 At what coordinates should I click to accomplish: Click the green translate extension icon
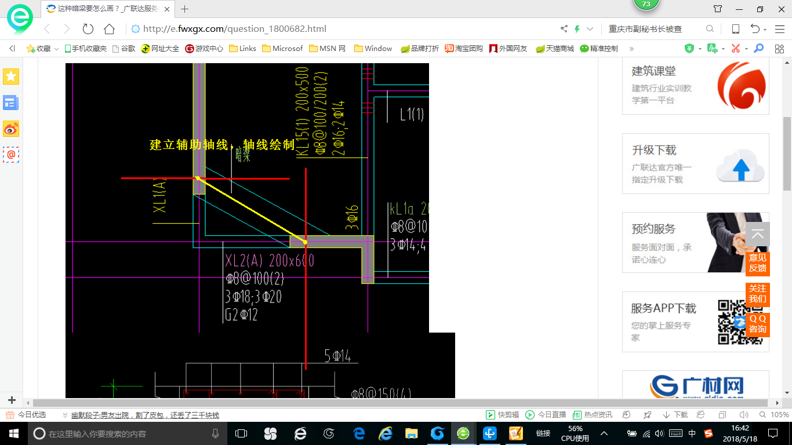[x=712, y=49]
